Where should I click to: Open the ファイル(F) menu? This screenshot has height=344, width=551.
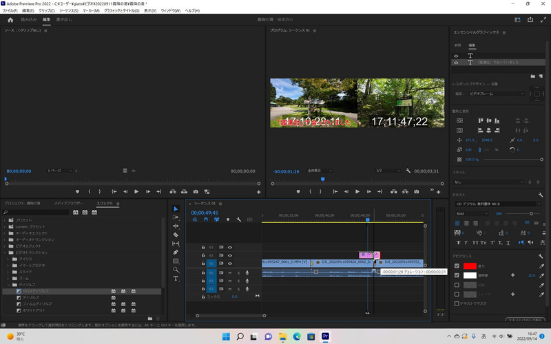coord(10,11)
